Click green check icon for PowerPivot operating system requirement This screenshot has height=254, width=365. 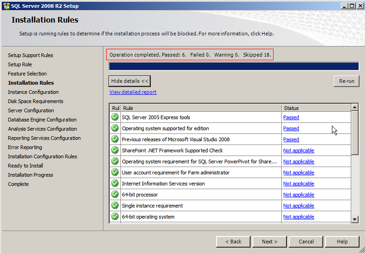(x=115, y=161)
